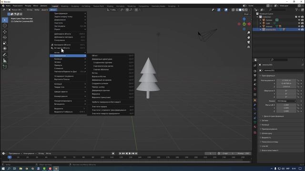Screen dimensions: 305x171
Task: Open the Material properties tab
Action: coord(255,127)
